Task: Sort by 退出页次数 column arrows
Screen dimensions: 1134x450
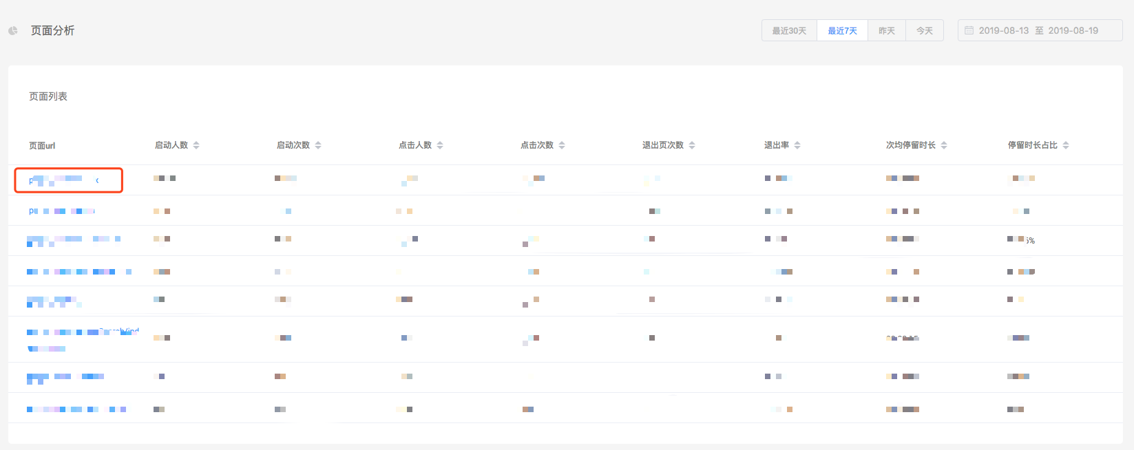Action: coord(692,145)
